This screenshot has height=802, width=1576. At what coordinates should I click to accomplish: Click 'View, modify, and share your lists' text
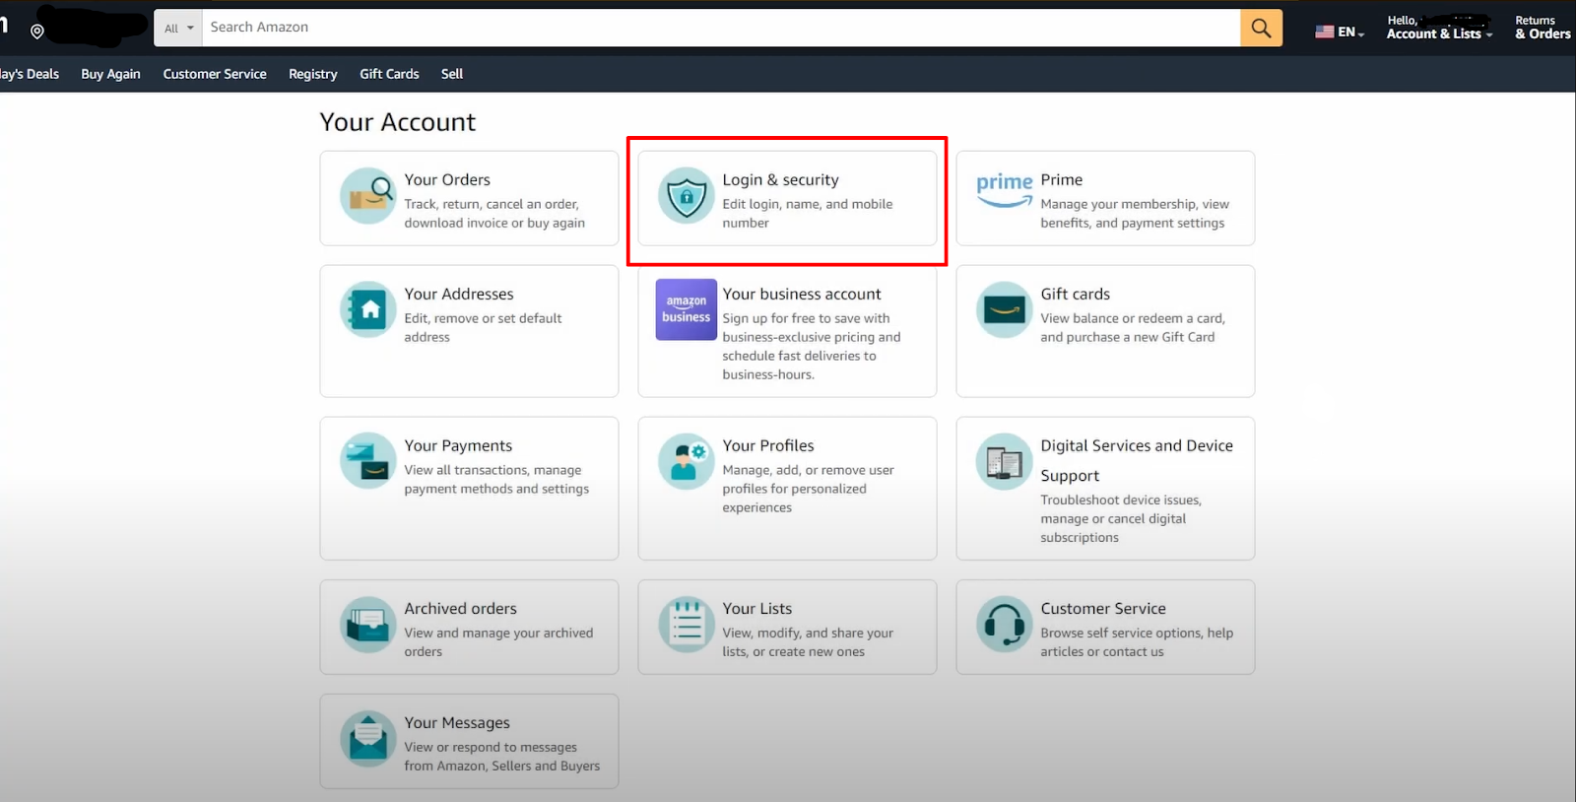tap(808, 642)
